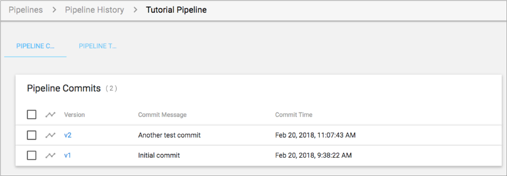Click the "Initial commit" message cell
507x176 pixels.
pyautogui.click(x=159, y=156)
